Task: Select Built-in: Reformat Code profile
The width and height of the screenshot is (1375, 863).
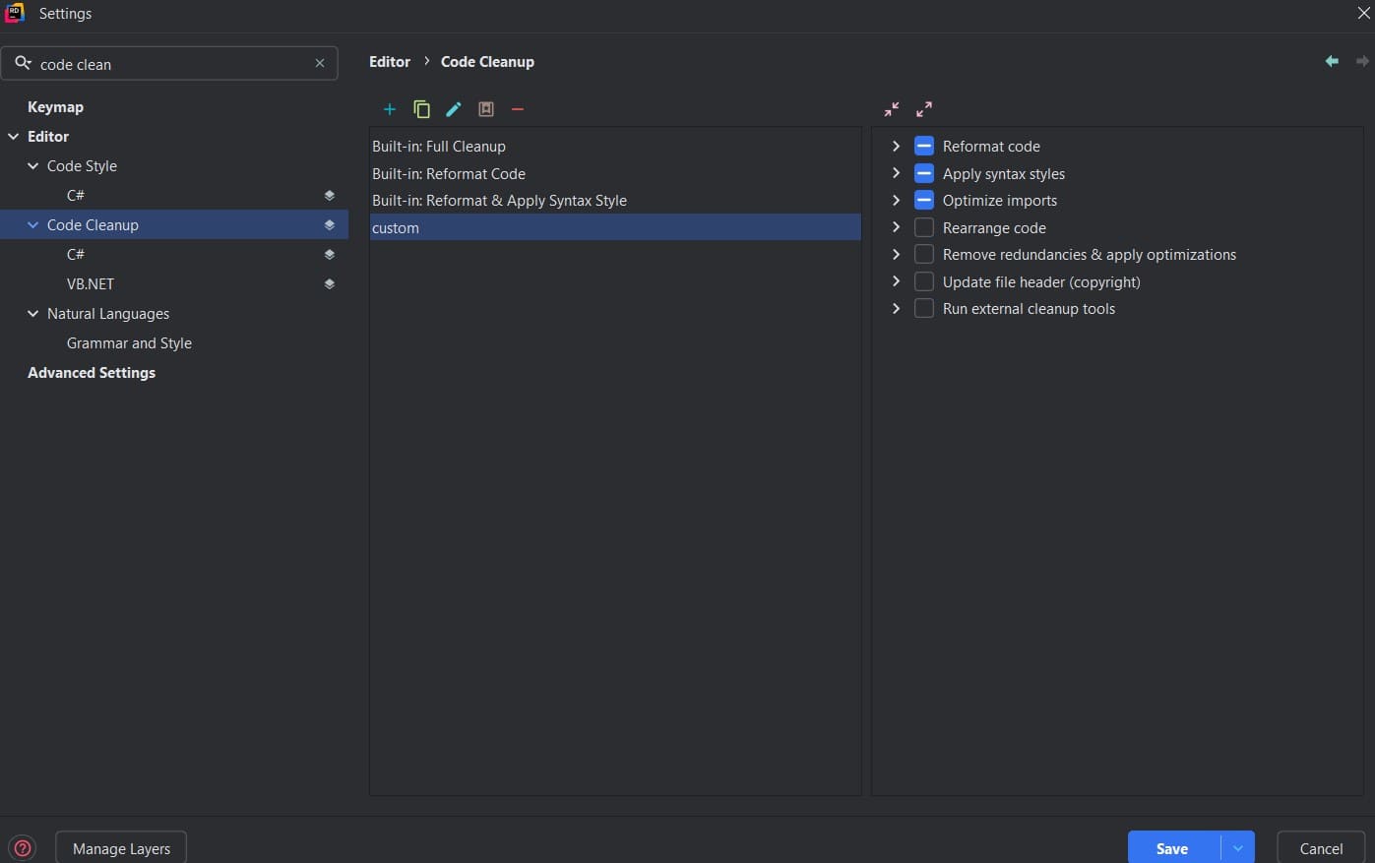Action: 615,173
